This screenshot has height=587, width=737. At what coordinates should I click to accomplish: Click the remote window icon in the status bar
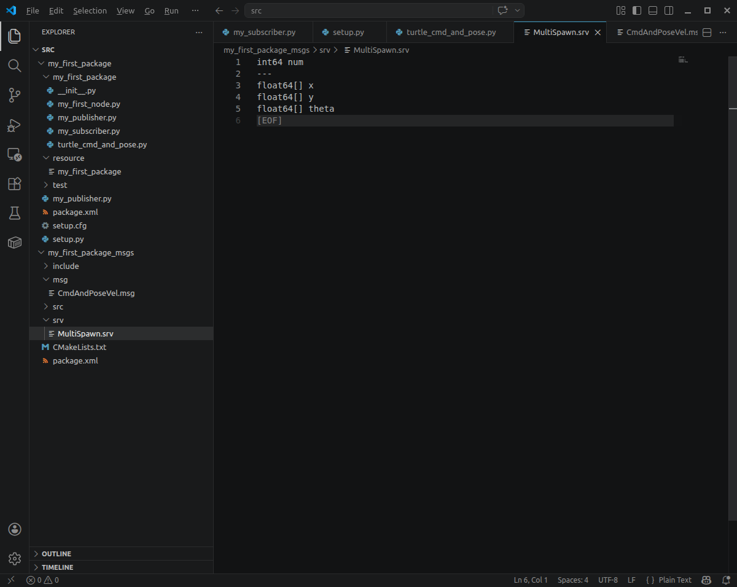point(10,580)
